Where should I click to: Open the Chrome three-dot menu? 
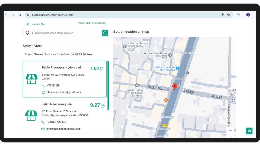(x=255, y=15)
